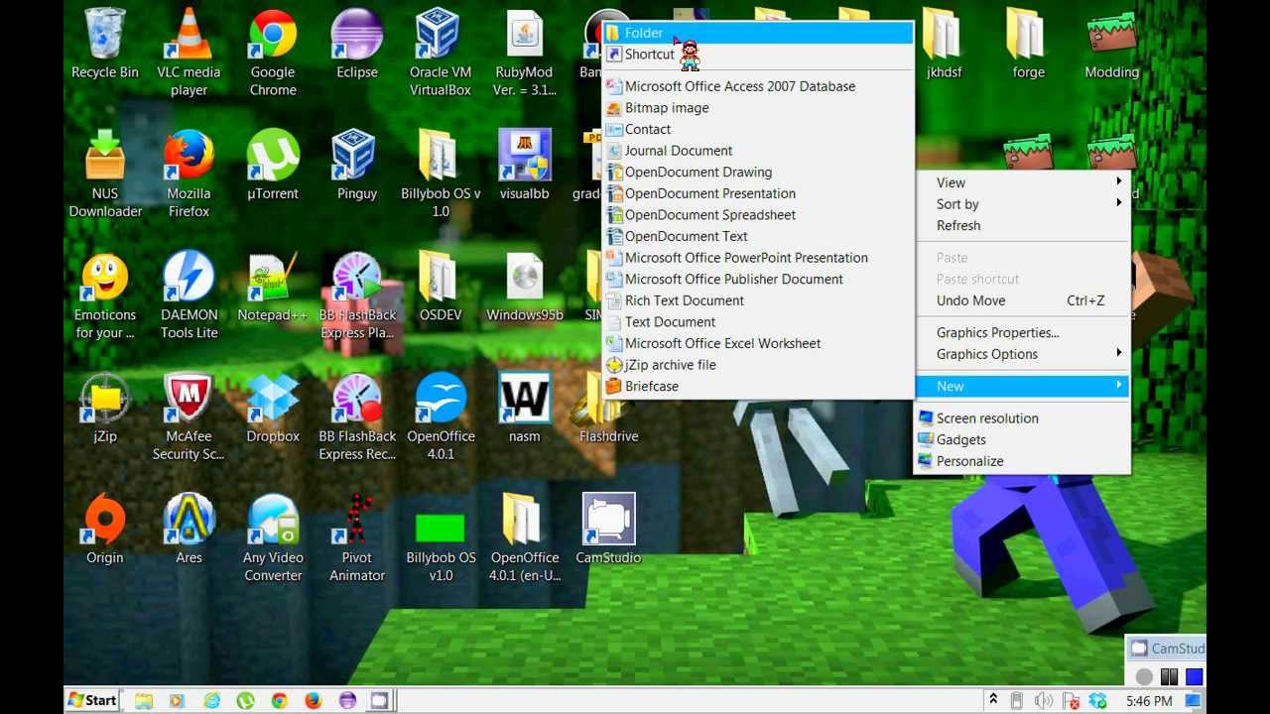Open Screen resolution from the context menu
Image resolution: width=1270 pixels, height=714 pixels.
(1022, 418)
